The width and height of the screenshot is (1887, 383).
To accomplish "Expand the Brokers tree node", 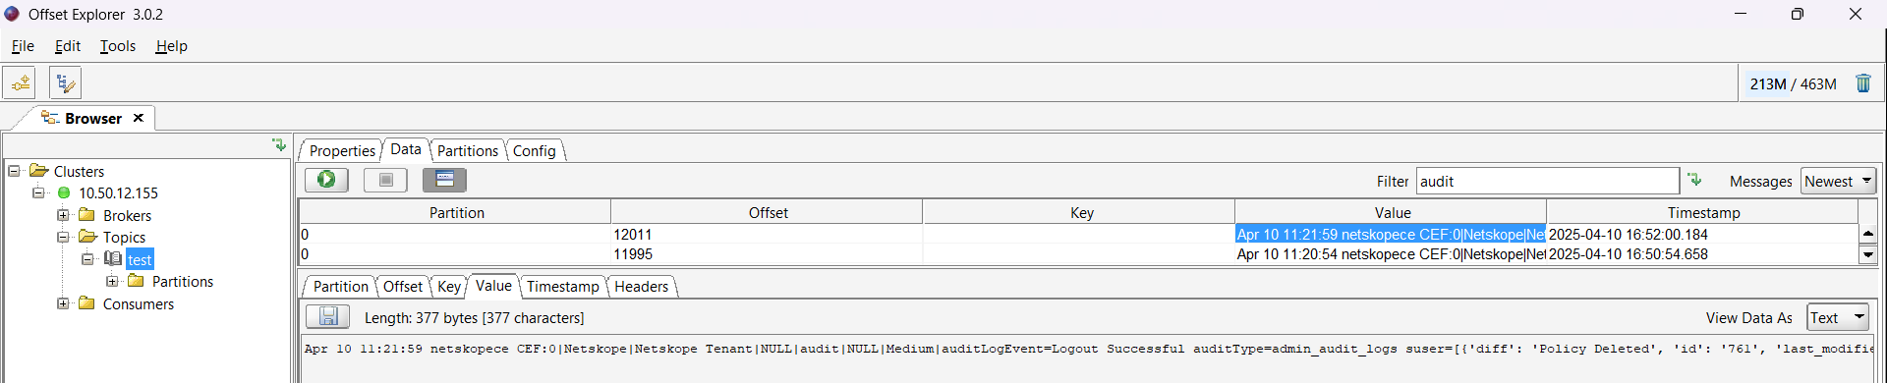I will click(x=63, y=215).
